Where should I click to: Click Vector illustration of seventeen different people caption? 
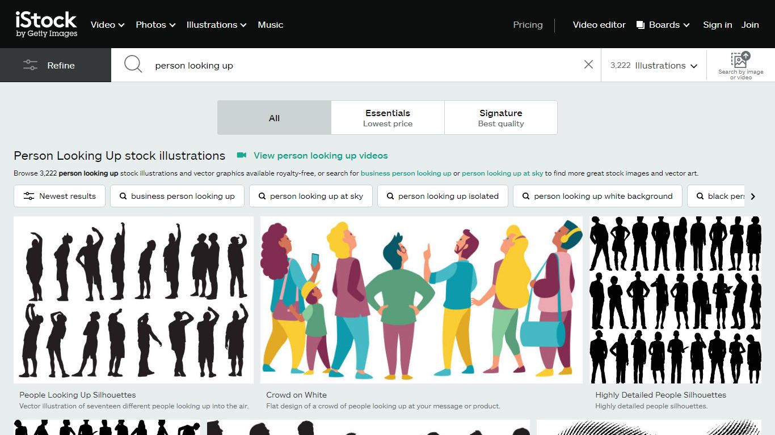(x=134, y=406)
